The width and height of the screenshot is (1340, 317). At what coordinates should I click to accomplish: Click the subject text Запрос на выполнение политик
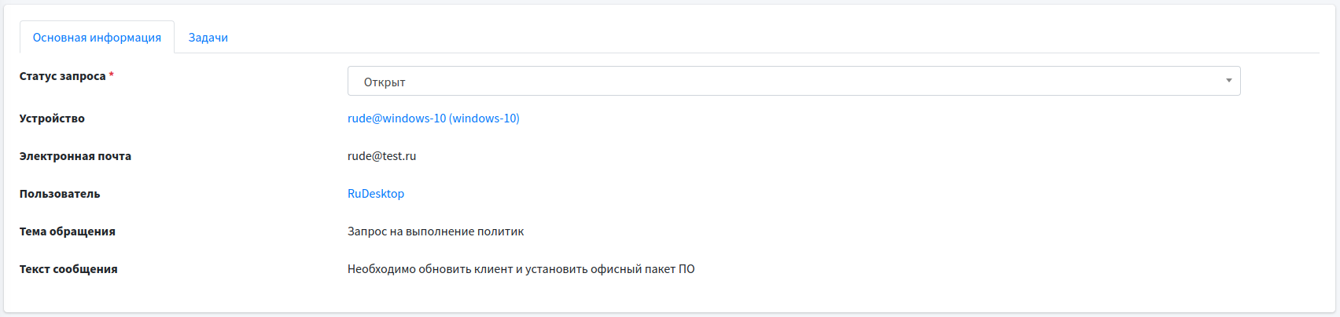(x=435, y=231)
